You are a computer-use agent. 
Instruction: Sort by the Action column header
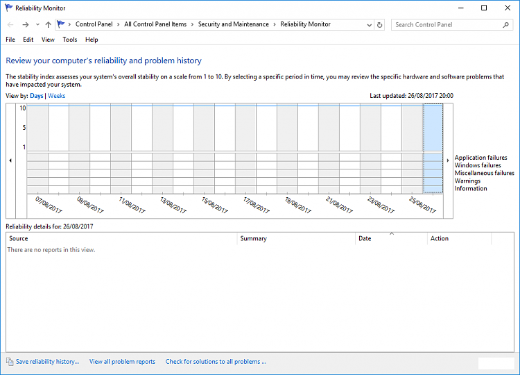tap(459, 238)
